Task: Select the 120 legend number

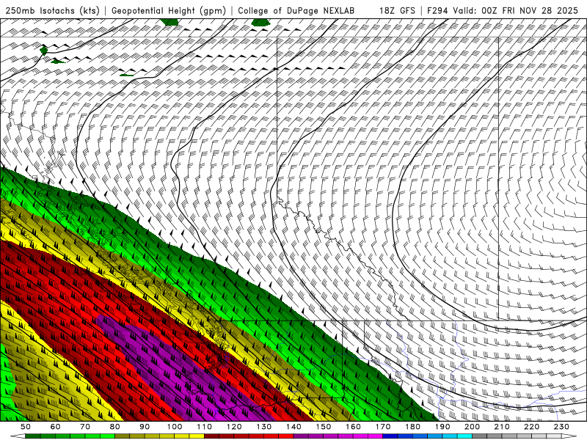Action: pos(234,427)
